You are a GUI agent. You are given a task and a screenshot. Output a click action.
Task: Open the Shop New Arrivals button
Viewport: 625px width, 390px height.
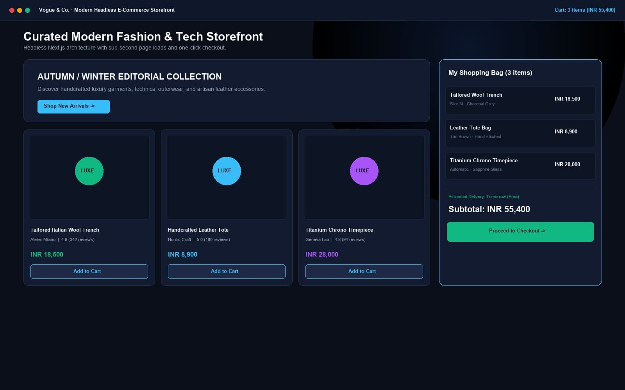[x=73, y=106]
